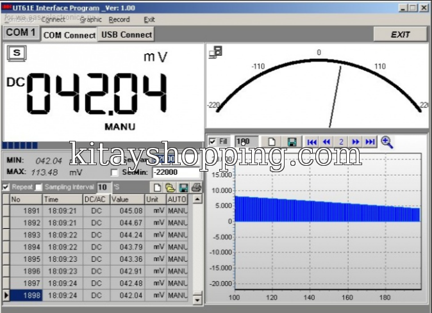The height and width of the screenshot is (313, 432).
Task: Click the large EXIT button
Action: [x=401, y=35]
